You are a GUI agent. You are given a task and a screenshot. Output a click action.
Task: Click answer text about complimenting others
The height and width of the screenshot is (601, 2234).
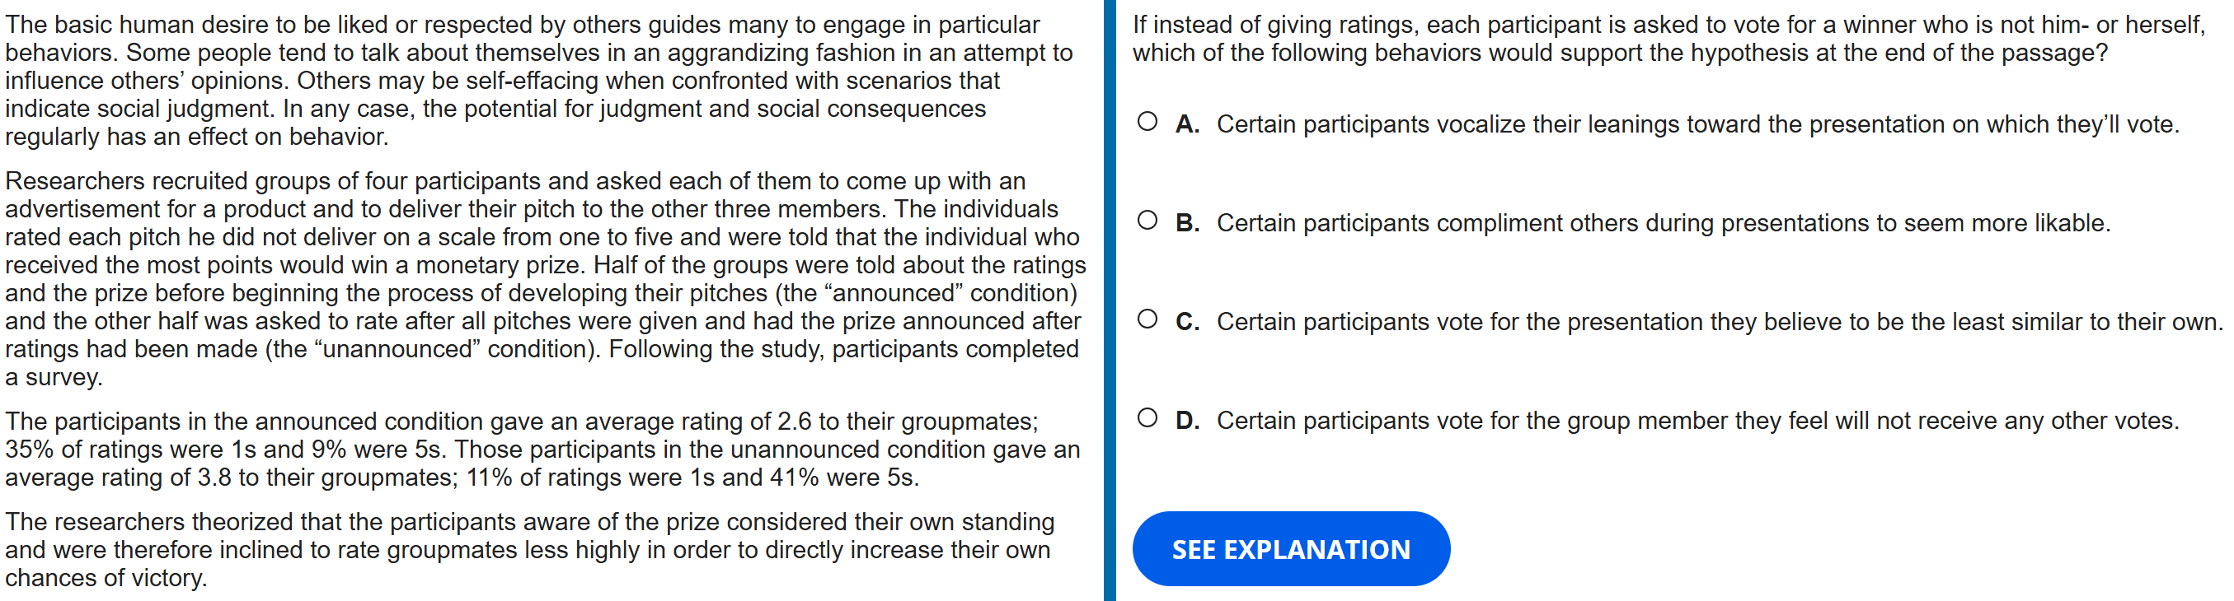click(x=1662, y=223)
